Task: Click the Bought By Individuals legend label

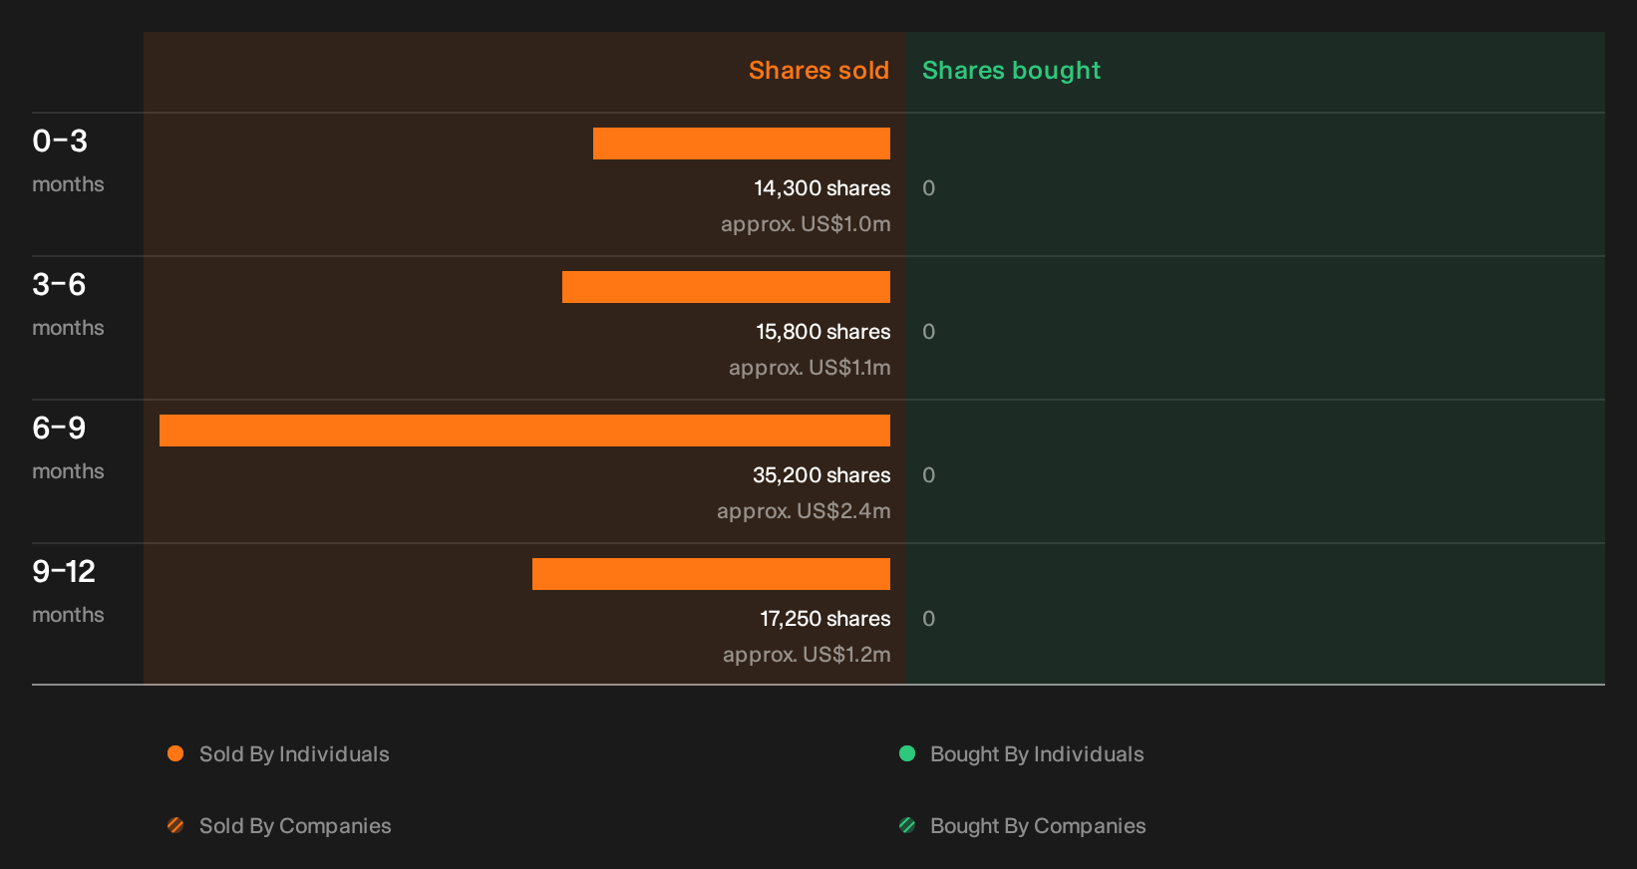Action: pos(1037,754)
